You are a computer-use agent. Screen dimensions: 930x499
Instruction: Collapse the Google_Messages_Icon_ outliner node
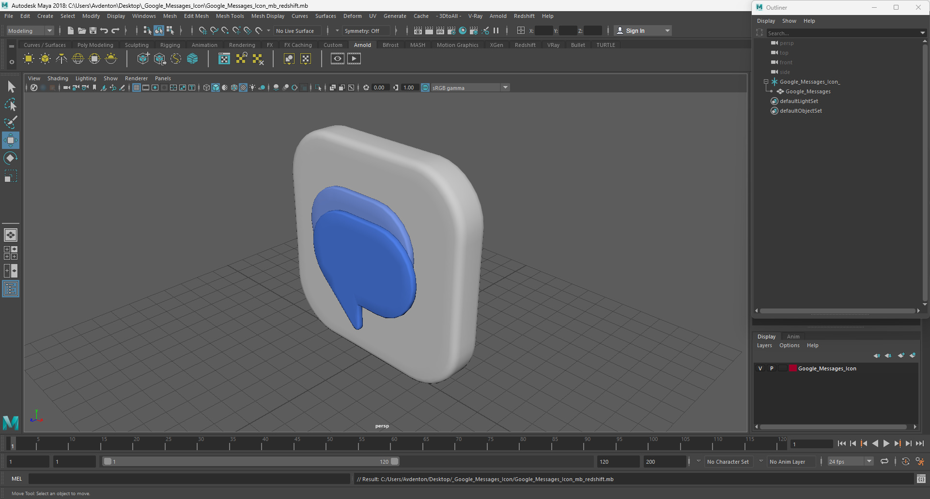(766, 82)
